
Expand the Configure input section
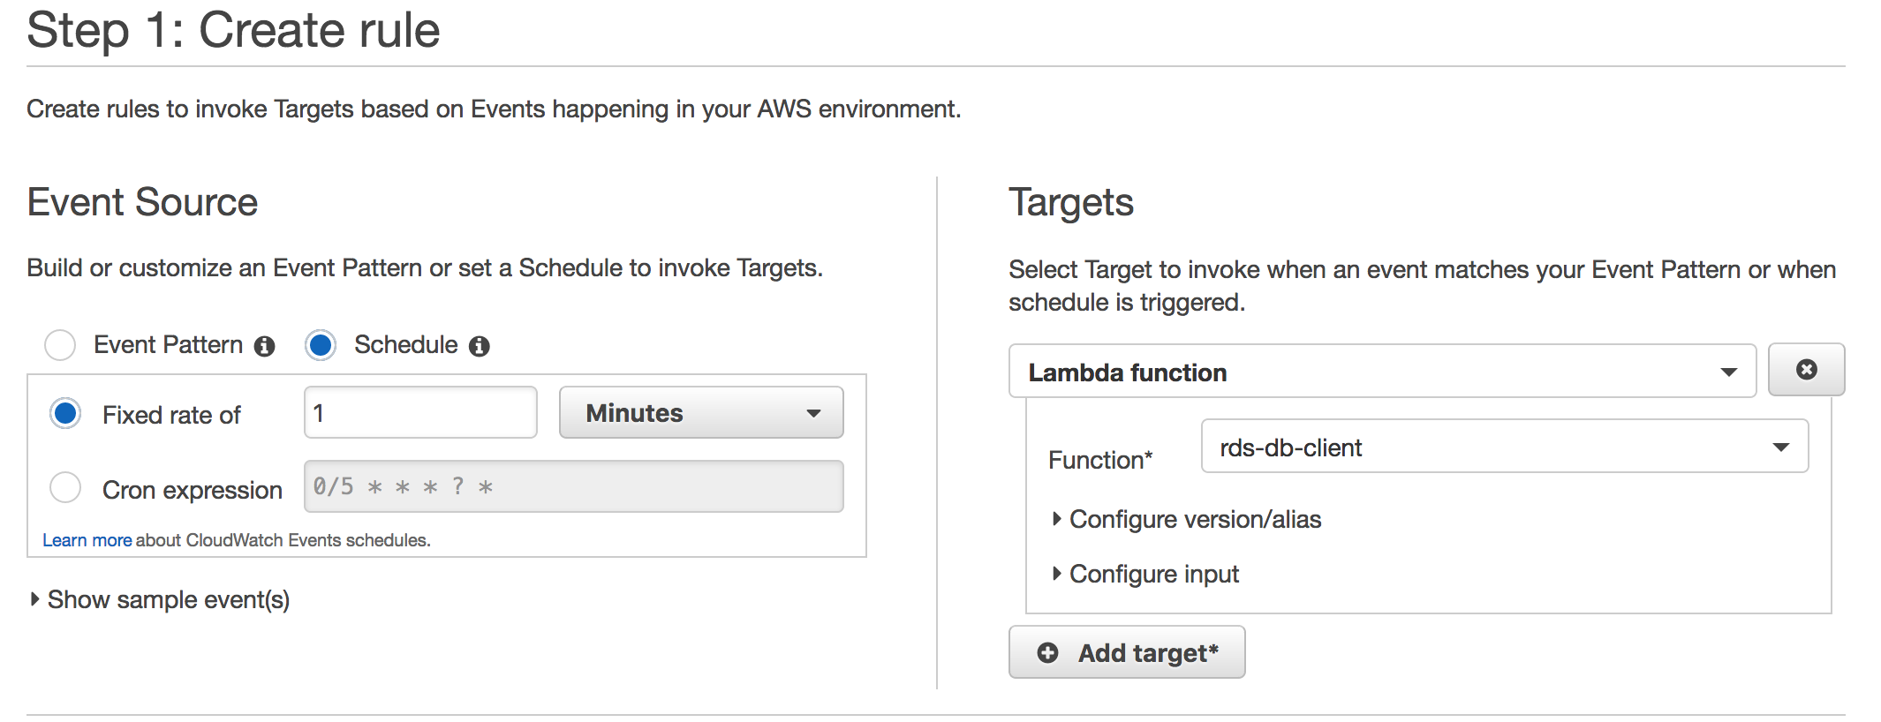click(1145, 574)
